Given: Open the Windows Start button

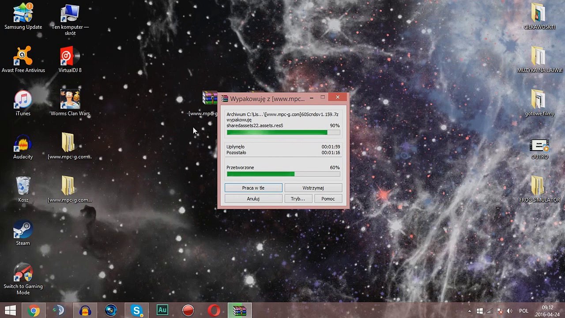Looking at the screenshot, I should click(10, 310).
